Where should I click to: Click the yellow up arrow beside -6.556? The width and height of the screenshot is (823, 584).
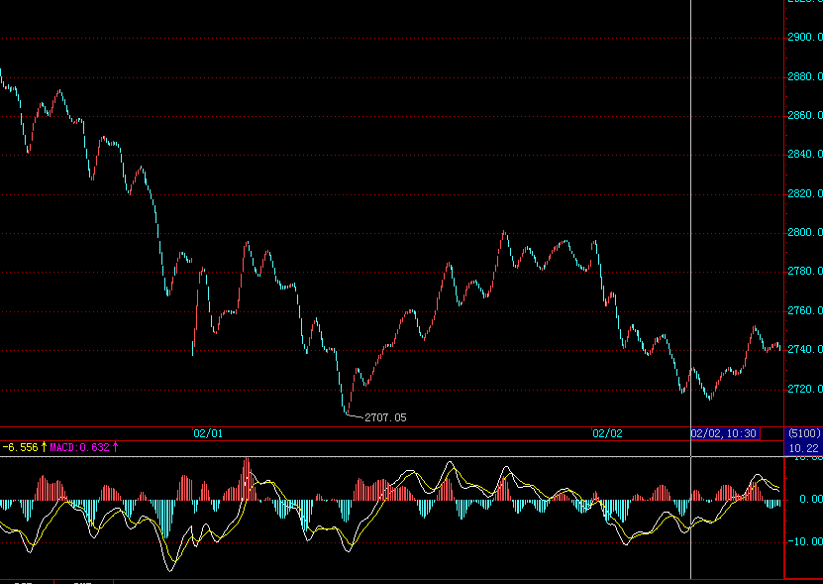44,447
